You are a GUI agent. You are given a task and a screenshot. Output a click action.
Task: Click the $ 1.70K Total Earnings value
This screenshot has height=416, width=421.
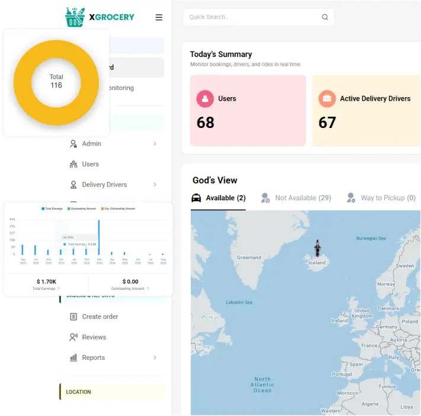click(x=46, y=281)
